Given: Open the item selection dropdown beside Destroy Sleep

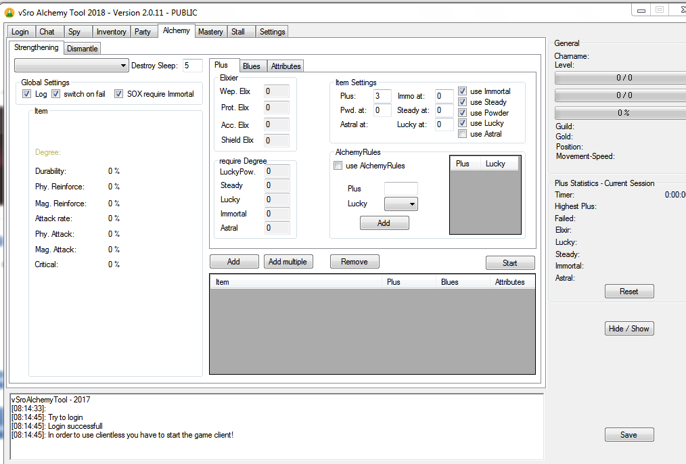Looking at the screenshot, I should click(x=72, y=66).
